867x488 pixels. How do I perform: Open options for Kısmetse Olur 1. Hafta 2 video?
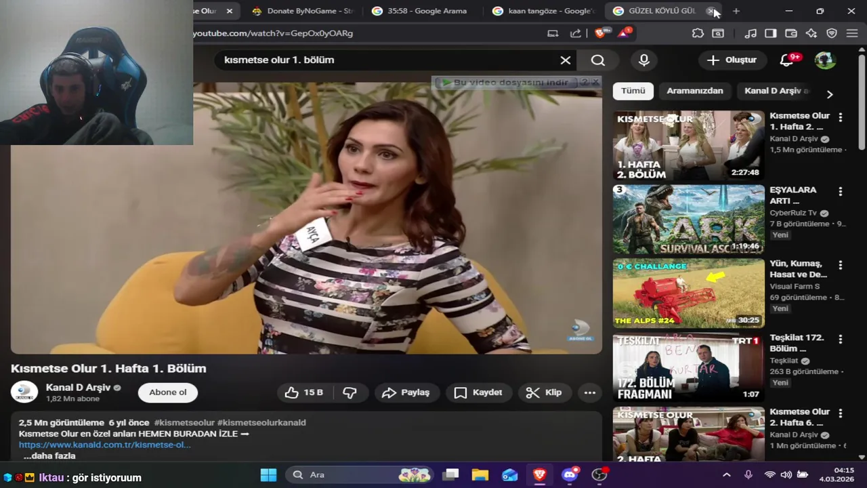(x=841, y=117)
